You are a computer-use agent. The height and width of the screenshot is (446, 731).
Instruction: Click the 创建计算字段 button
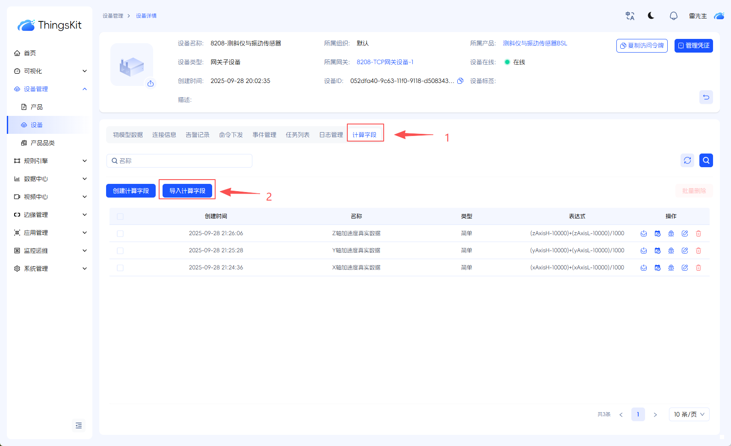pos(131,191)
